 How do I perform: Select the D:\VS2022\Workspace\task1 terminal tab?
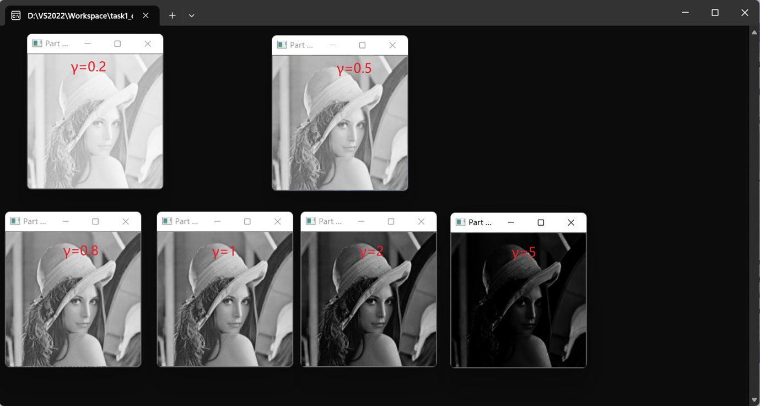tap(83, 15)
